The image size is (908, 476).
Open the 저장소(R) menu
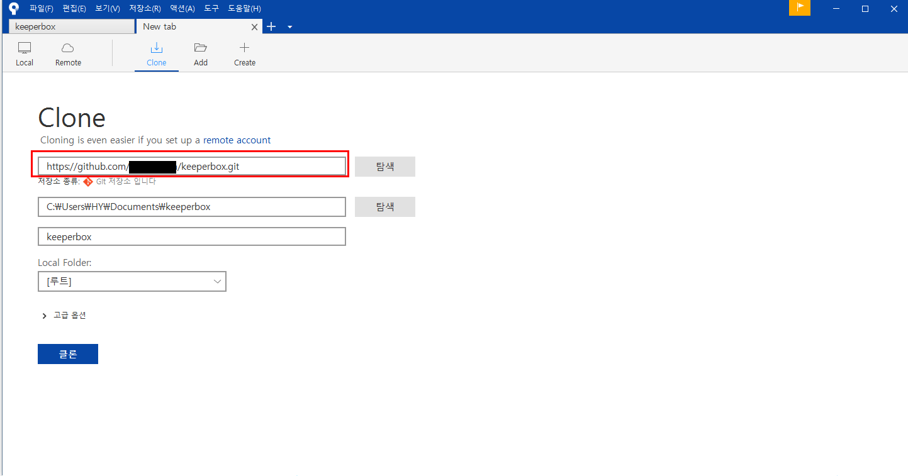pyautogui.click(x=145, y=9)
